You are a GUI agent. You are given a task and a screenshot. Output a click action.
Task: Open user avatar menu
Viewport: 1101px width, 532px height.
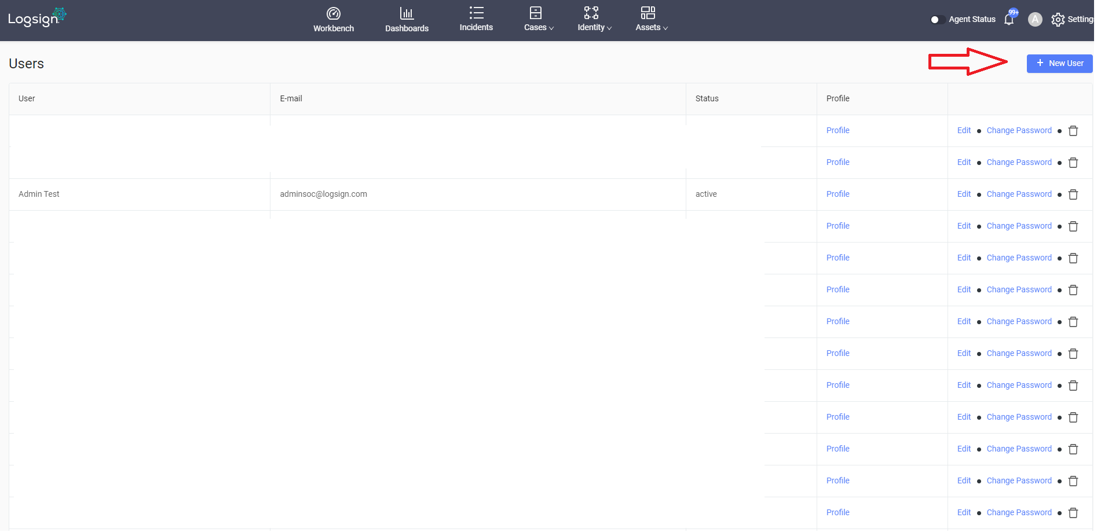pyautogui.click(x=1035, y=19)
